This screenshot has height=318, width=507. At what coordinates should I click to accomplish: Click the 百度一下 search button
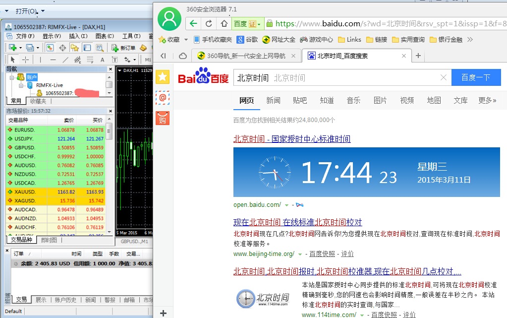[x=476, y=77]
